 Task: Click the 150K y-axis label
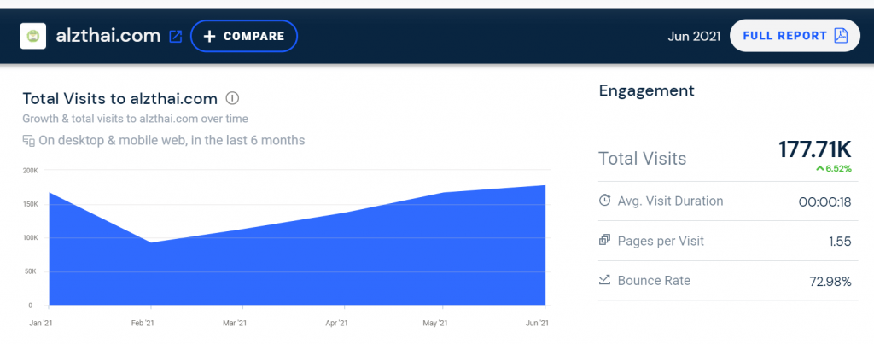pos(30,204)
